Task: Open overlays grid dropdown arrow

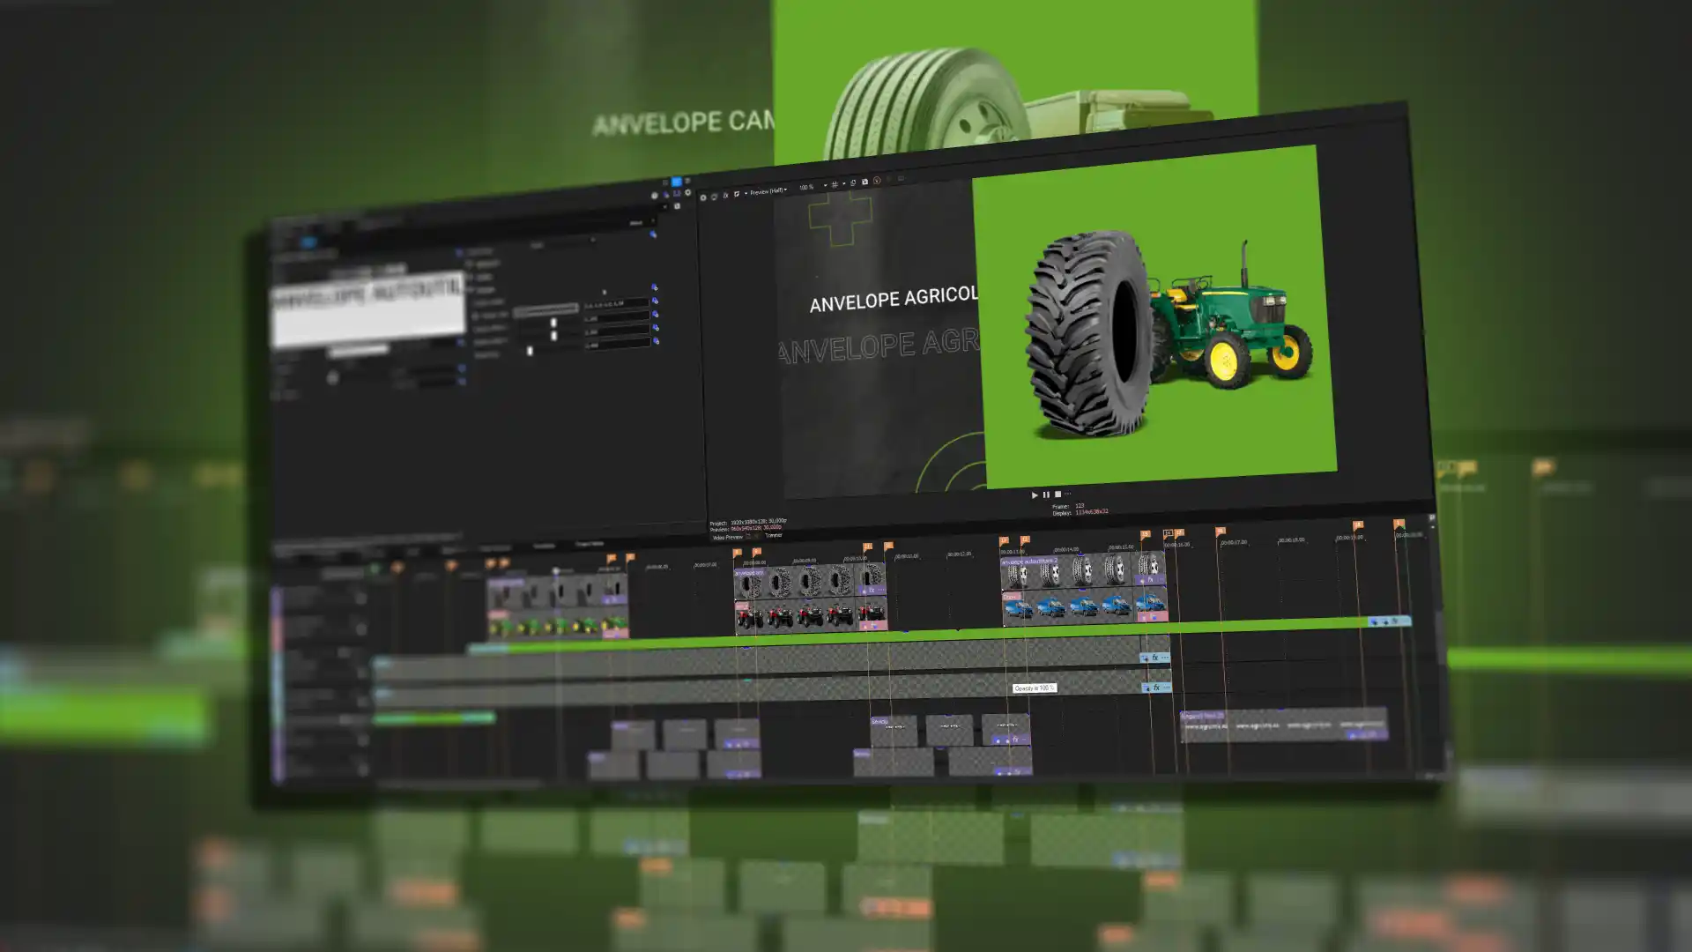Action: point(843,184)
